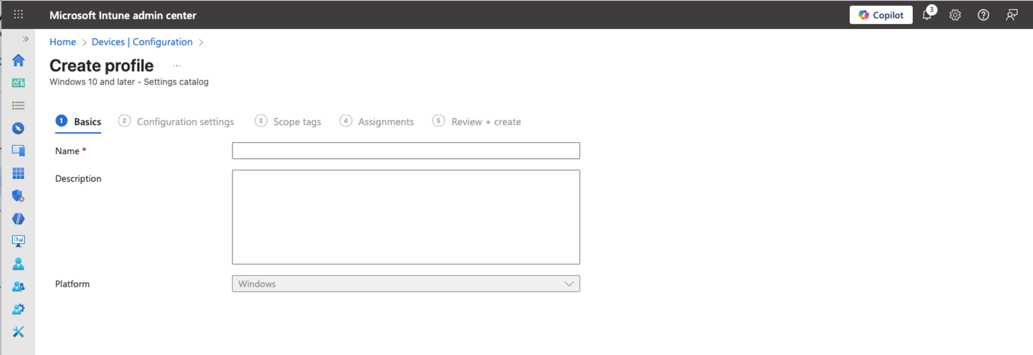Open Endpoint security shield icon
This screenshot has height=355, width=1033.
point(18,196)
